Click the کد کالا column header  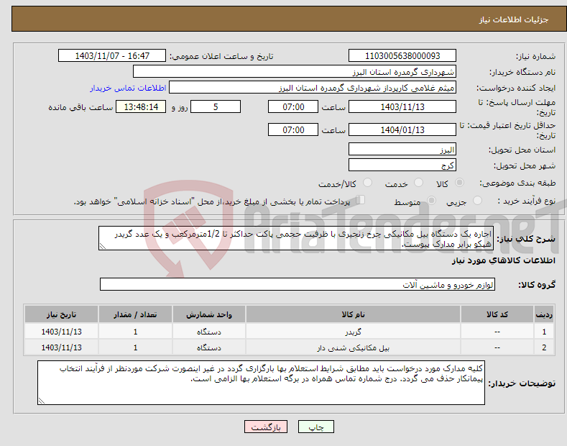coord(497,314)
